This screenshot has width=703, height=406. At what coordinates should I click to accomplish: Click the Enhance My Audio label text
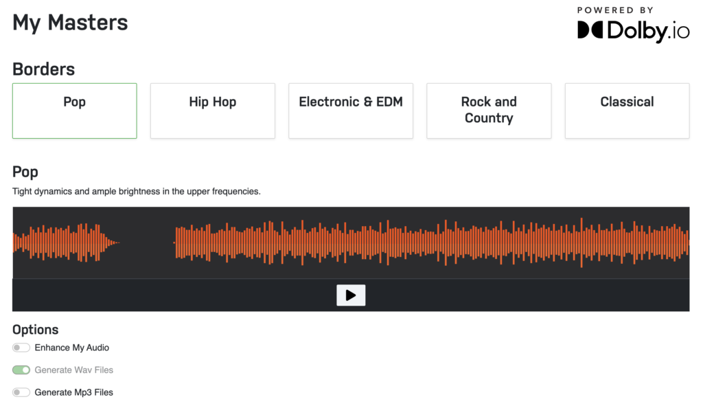point(71,348)
